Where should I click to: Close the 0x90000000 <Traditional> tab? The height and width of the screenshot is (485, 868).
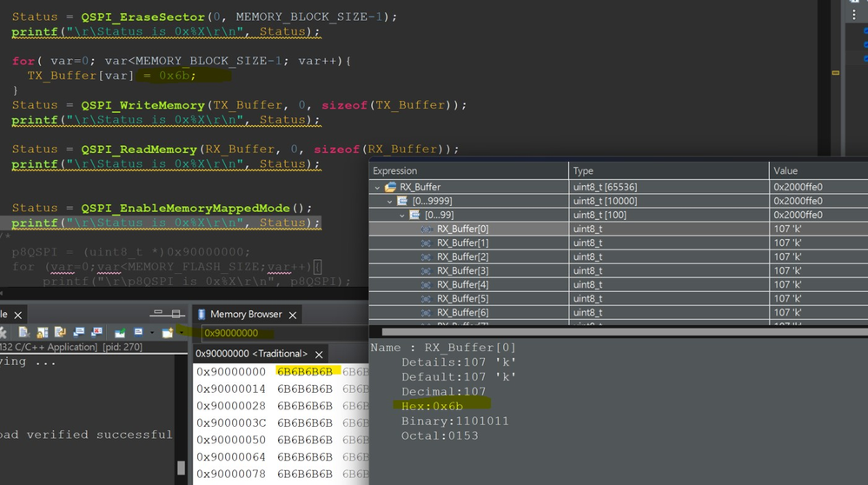pyautogui.click(x=319, y=355)
